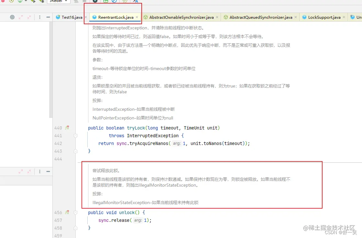The image size is (362, 238).
Task: Collapse the unlock method fold at line 456
Action: point(75,212)
